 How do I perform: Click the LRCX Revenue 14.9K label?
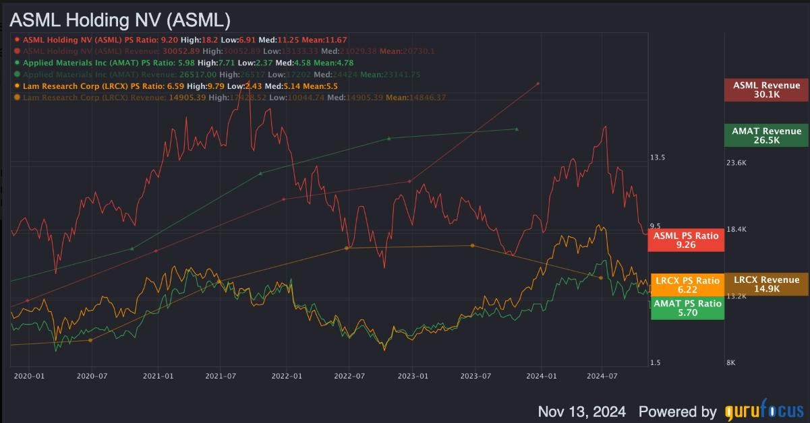pyautogui.click(x=766, y=284)
